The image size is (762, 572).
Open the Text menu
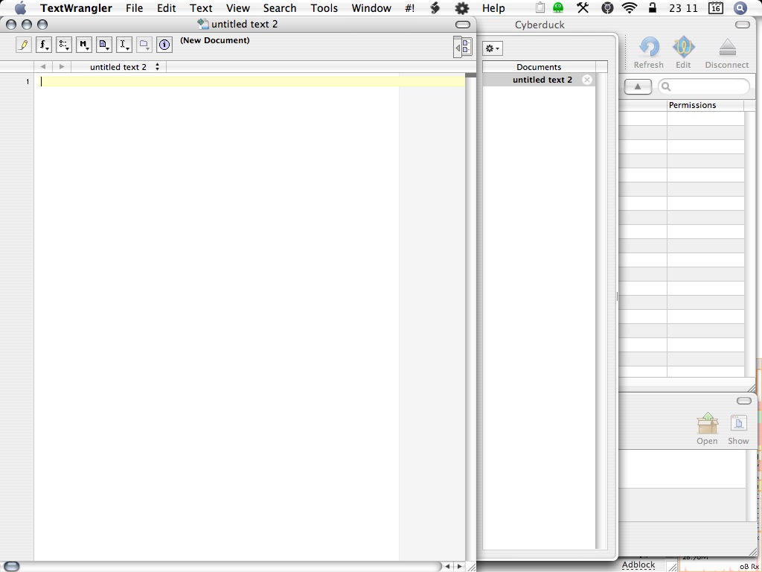click(201, 7)
